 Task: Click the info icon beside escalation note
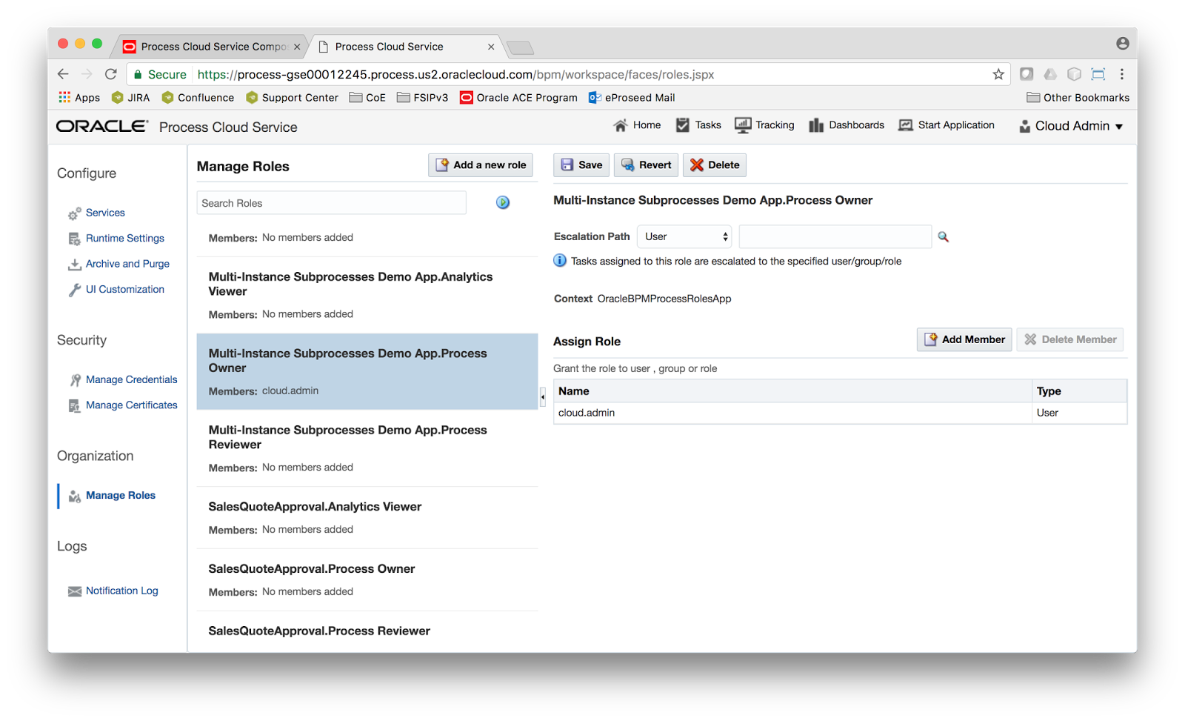pyautogui.click(x=560, y=260)
